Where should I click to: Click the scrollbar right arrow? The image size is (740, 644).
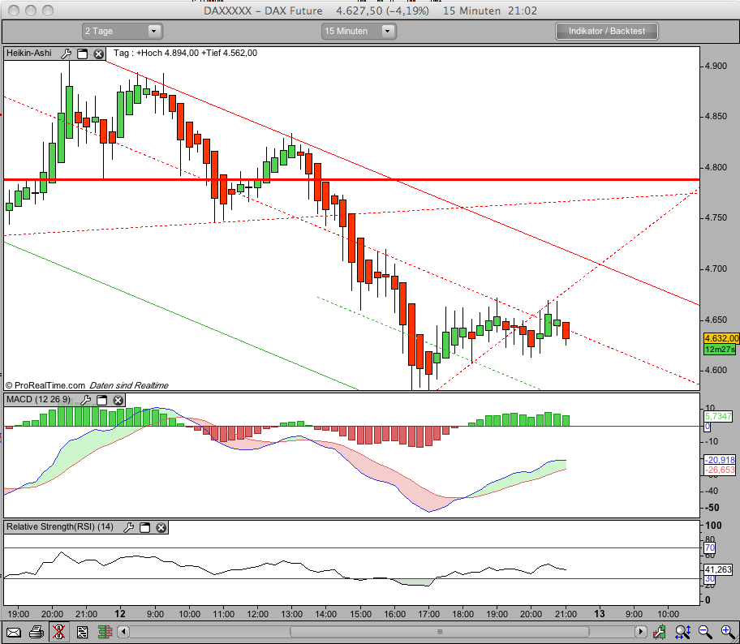[640, 631]
